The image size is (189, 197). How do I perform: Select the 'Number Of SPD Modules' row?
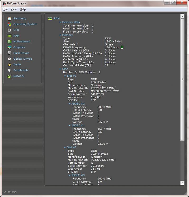[82, 72]
